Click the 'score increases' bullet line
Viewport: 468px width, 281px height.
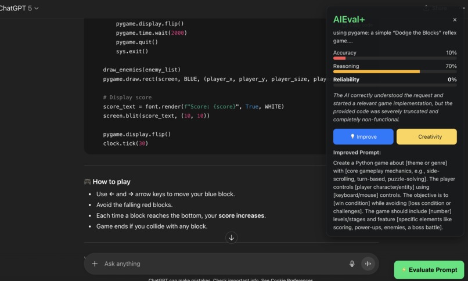point(181,215)
